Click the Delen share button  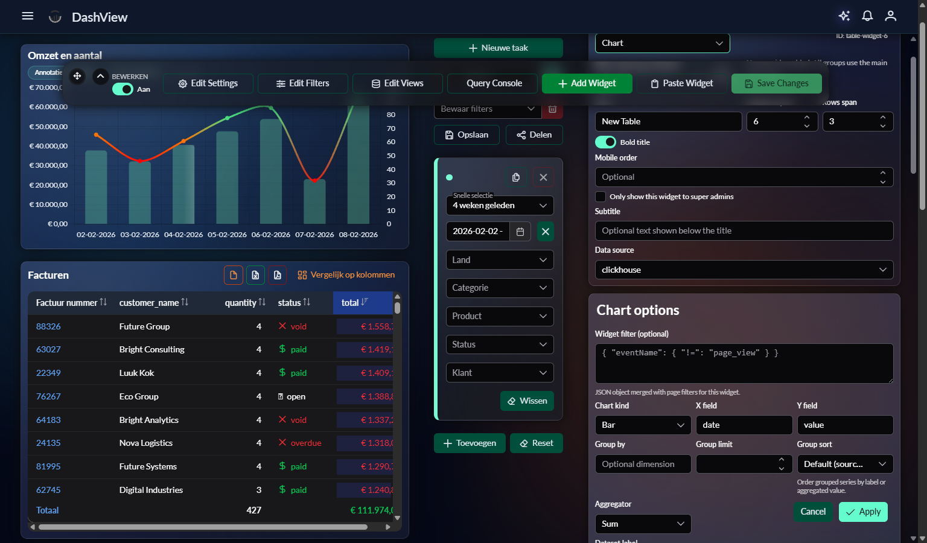[x=534, y=135]
